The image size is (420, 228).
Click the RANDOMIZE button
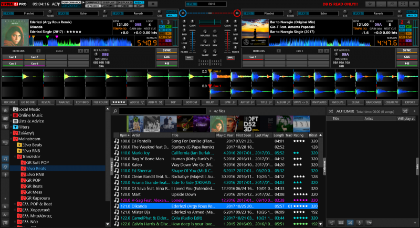click(374, 102)
